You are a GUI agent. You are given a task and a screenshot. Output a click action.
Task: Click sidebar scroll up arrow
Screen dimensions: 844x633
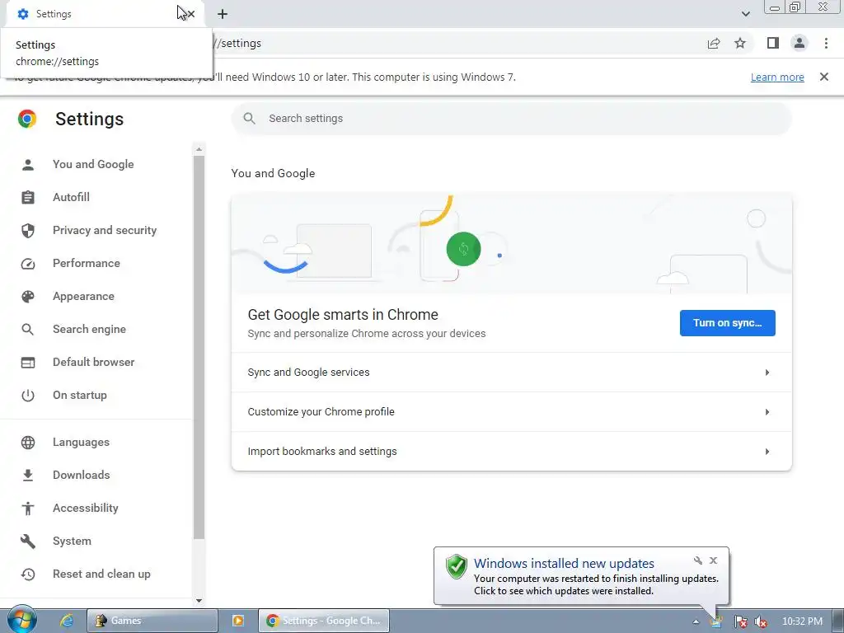(199, 149)
